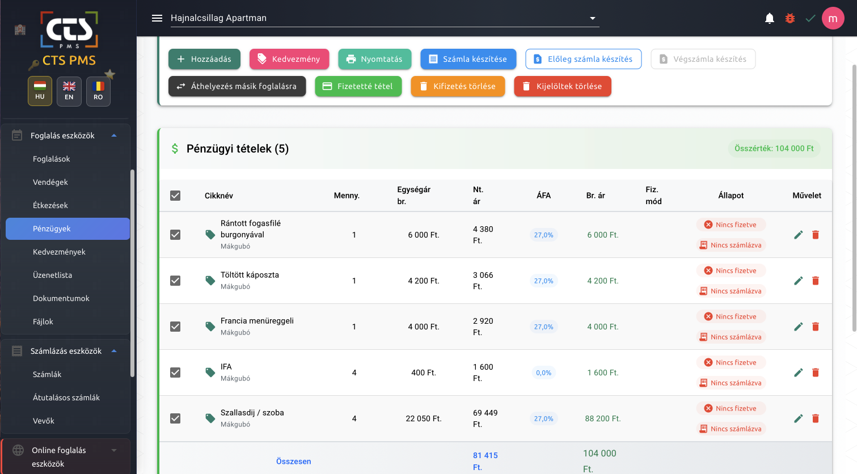This screenshot has width=857, height=474.
Task: Click the edit pencil for Szallasdij / szoba
Action: pyautogui.click(x=798, y=418)
